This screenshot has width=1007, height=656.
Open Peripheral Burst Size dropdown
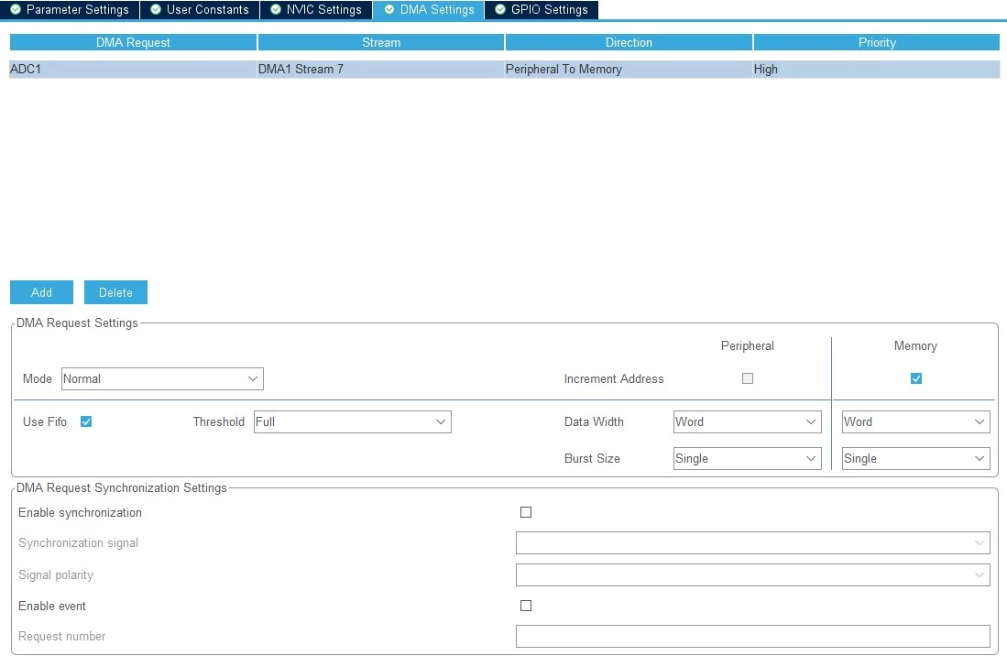coord(748,458)
